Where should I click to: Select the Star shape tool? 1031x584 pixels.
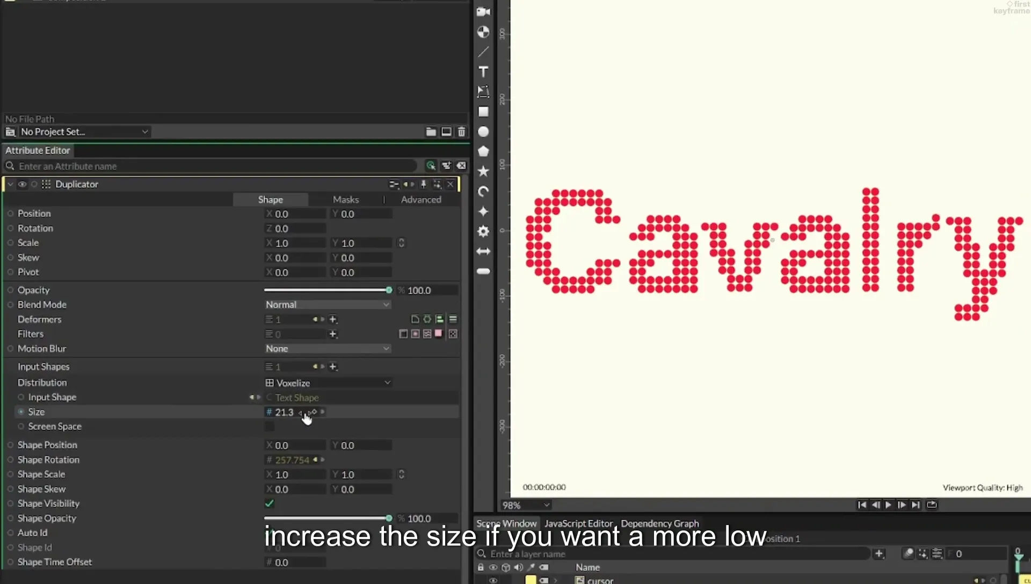coord(483,171)
